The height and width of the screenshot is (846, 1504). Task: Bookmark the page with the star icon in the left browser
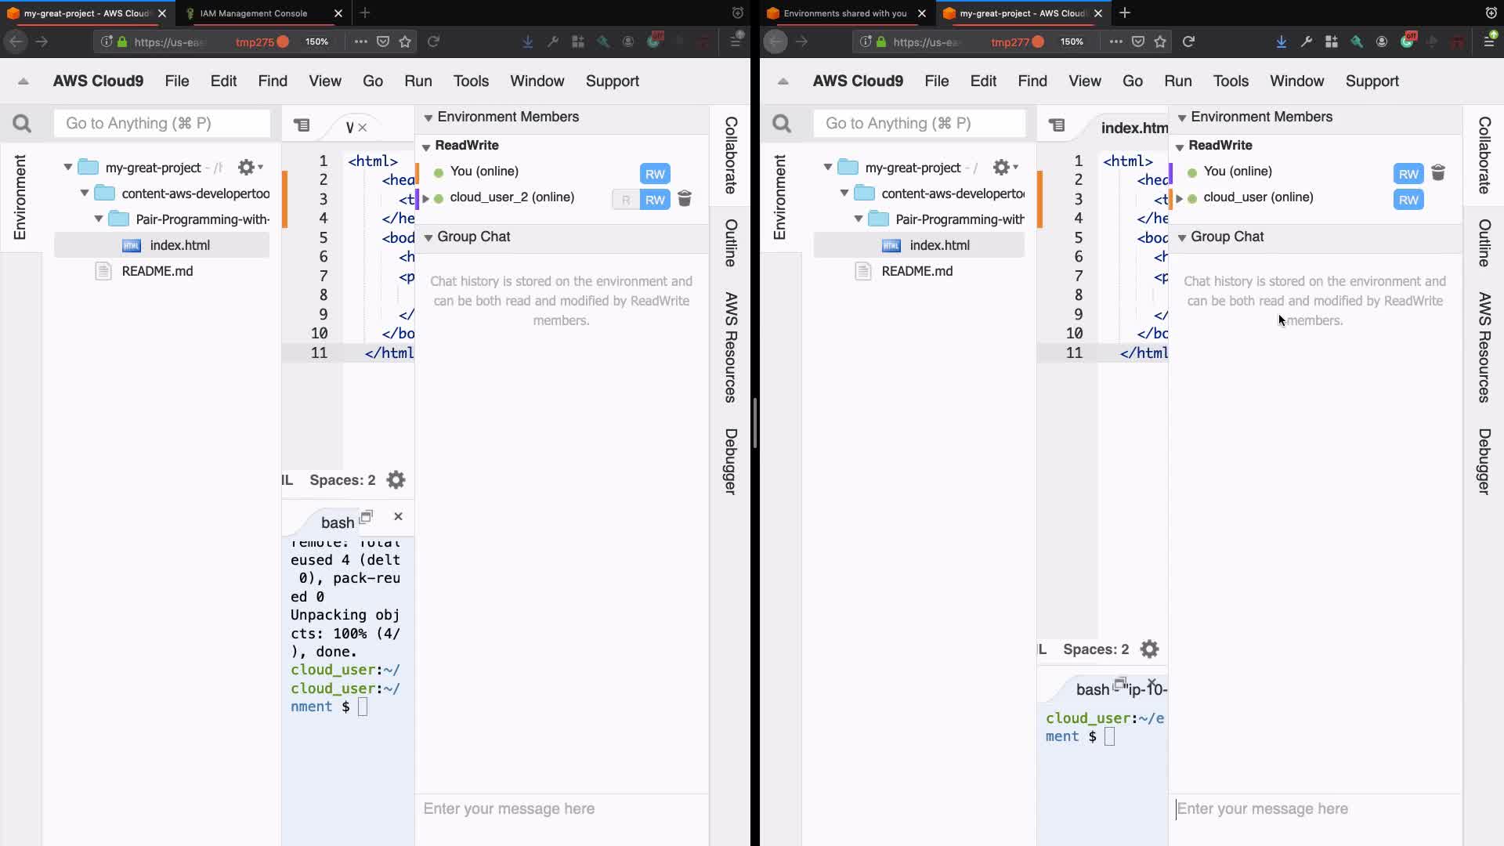tap(405, 42)
